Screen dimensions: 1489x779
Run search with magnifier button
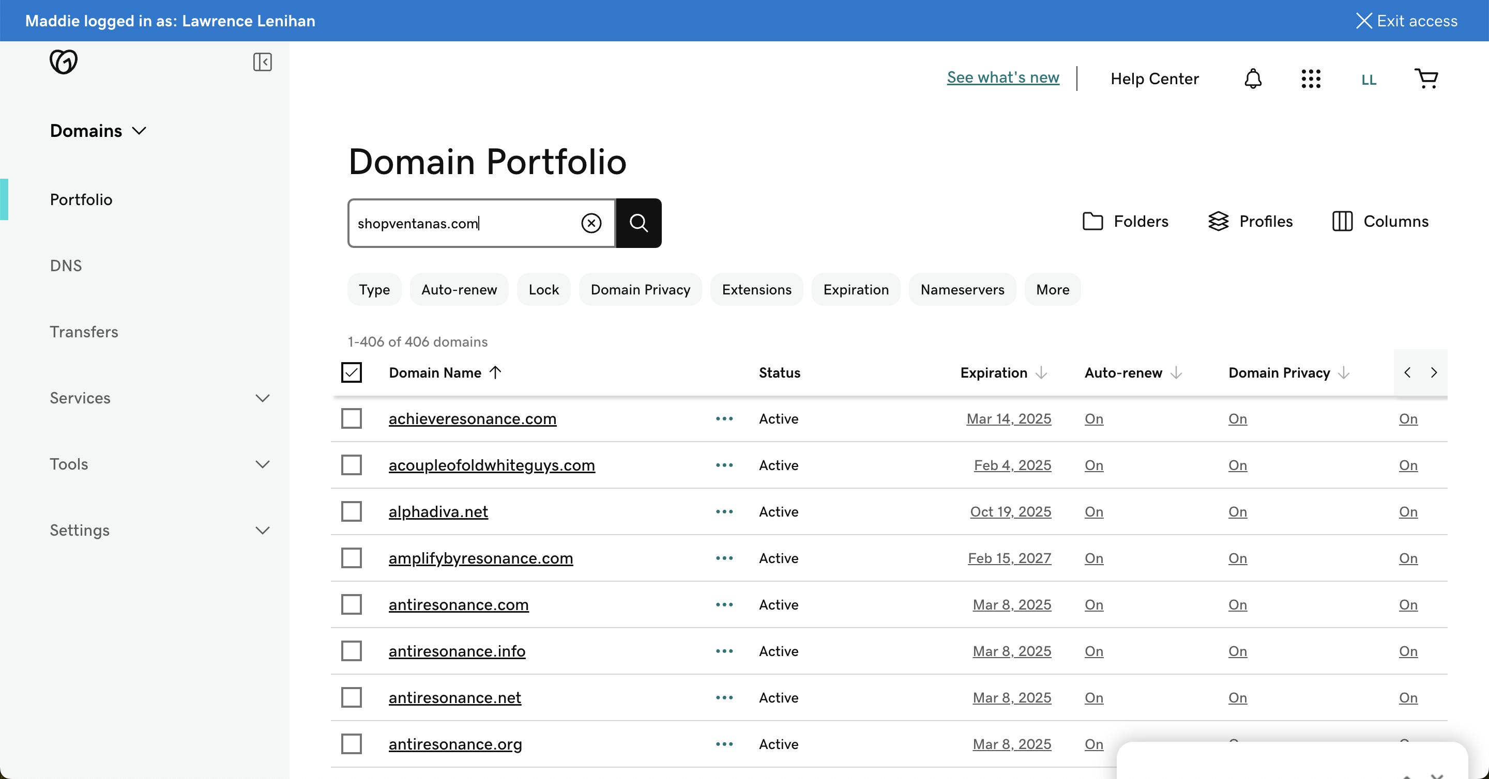tap(639, 223)
